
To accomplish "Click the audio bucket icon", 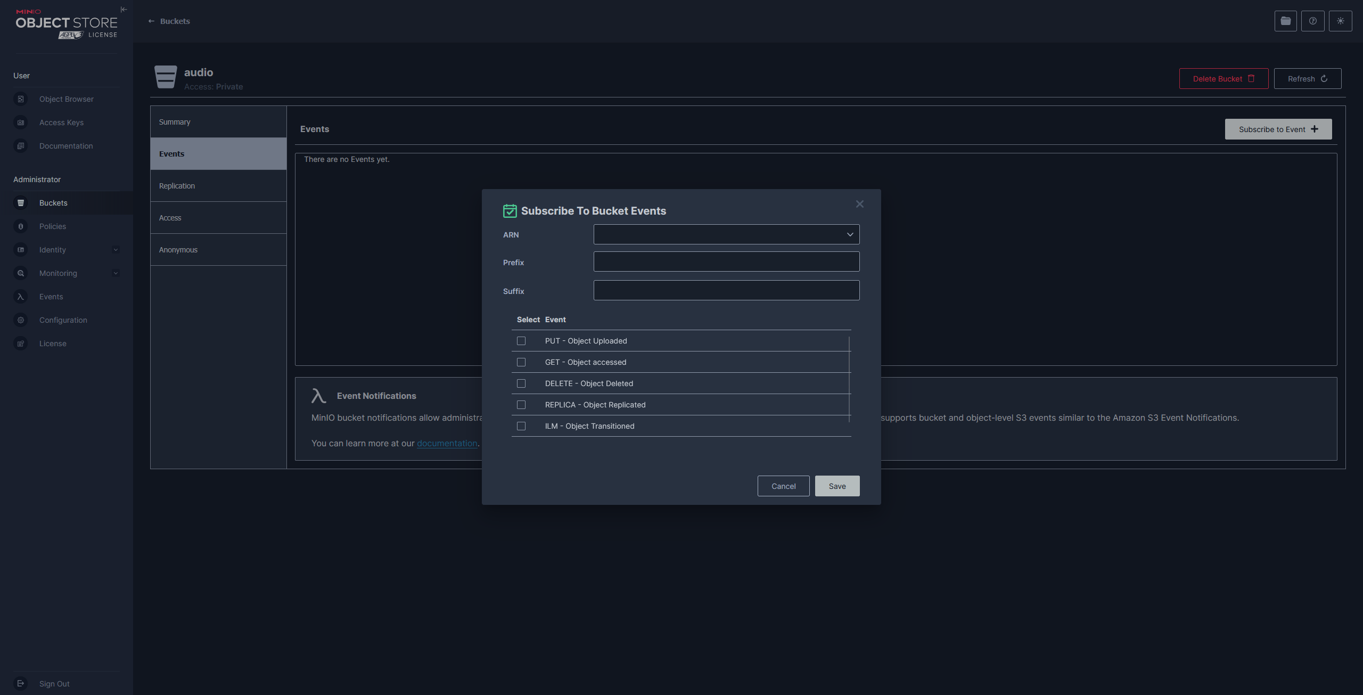I will pos(166,77).
